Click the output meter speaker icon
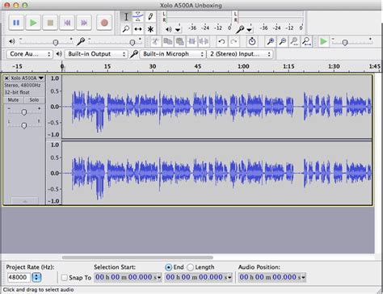This screenshot has width=383, height=294. (169, 29)
